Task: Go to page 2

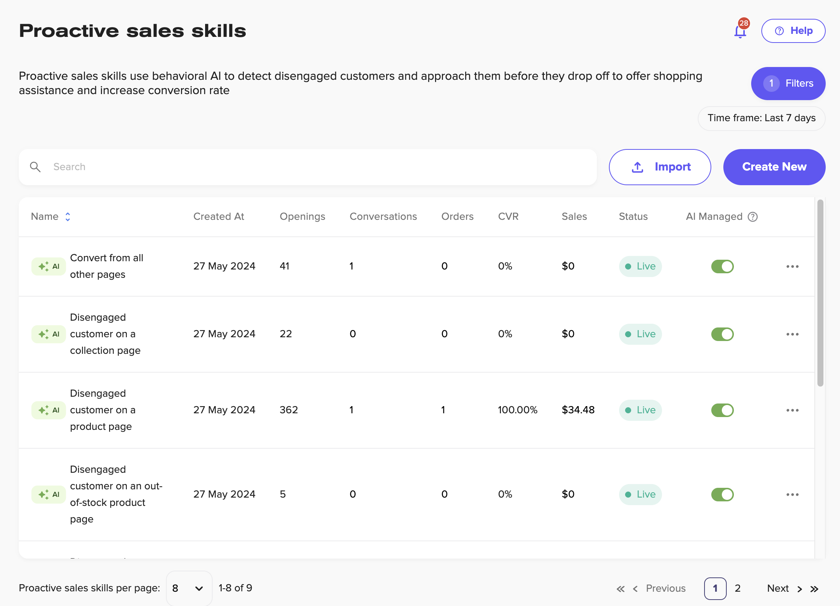Action: point(738,588)
